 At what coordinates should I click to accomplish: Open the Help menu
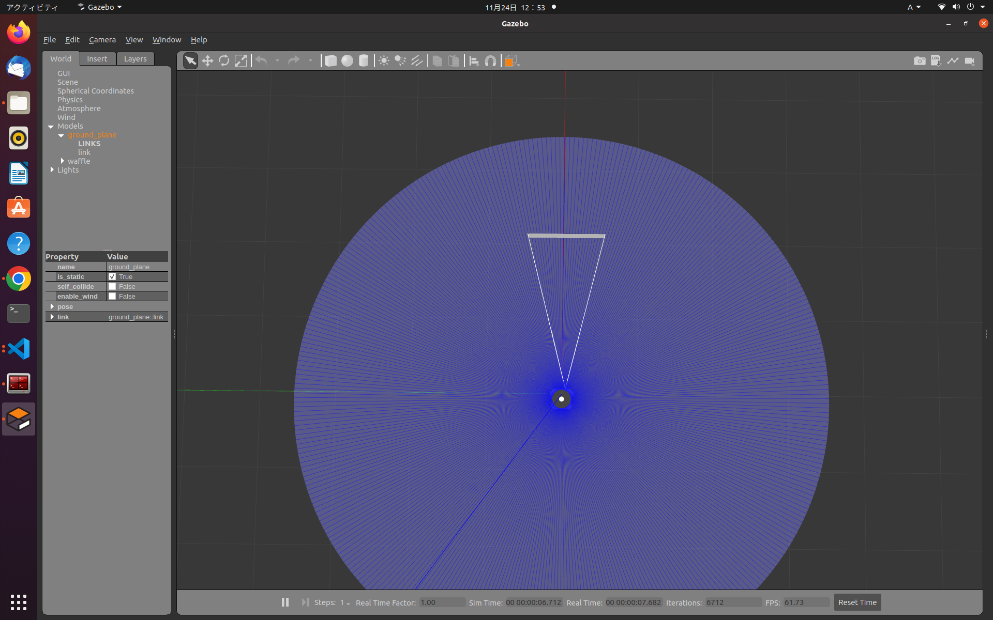click(199, 40)
